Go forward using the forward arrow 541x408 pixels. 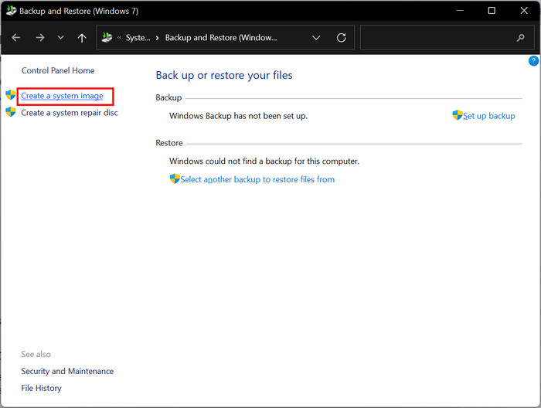40,38
